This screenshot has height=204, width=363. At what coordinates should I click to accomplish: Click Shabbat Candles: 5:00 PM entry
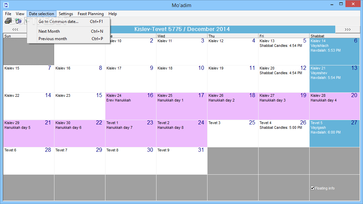coord(281,127)
